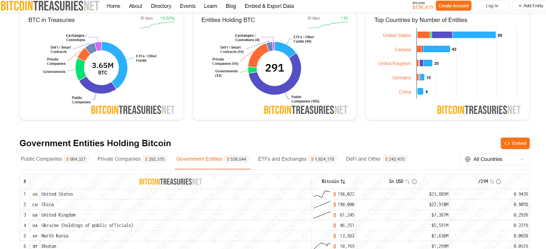Click the info icon beside /21M

pos(499,182)
